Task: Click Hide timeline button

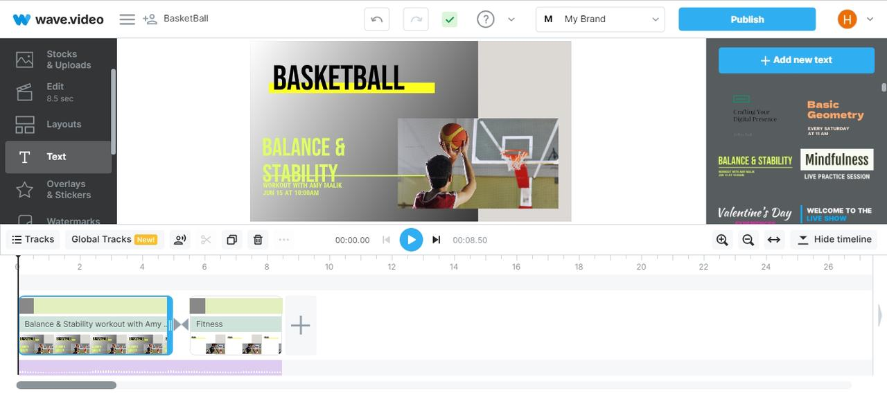Action: point(834,240)
